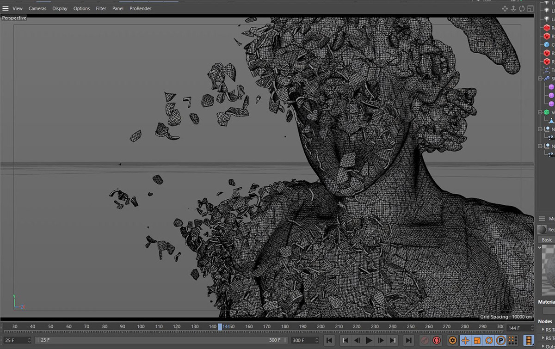Click the Play forward button
Image resolution: width=555 pixels, height=349 pixels.
click(x=369, y=341)
